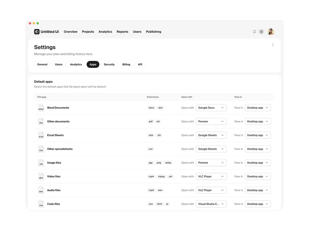The height and width of the screenshot is (231, 309).
Task: Click the DOCX Word Documents file icon
Action: [41, 107]
